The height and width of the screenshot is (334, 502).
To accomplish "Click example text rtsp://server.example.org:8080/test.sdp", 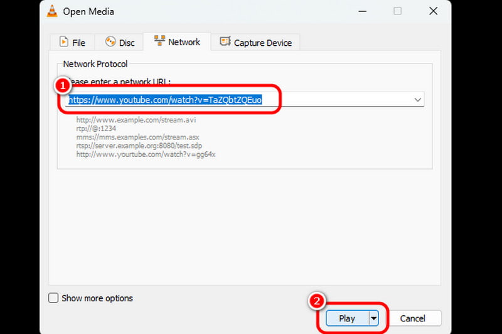I will [139, 146].
